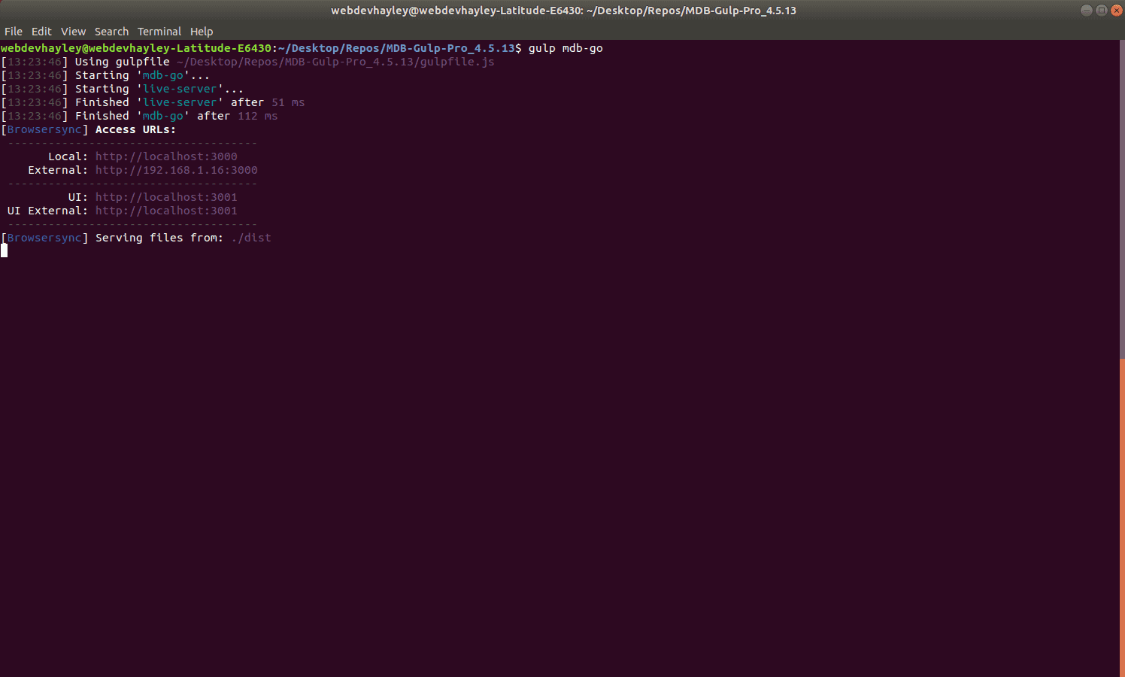Click the gulpfile.js path text

pos(335,62)
